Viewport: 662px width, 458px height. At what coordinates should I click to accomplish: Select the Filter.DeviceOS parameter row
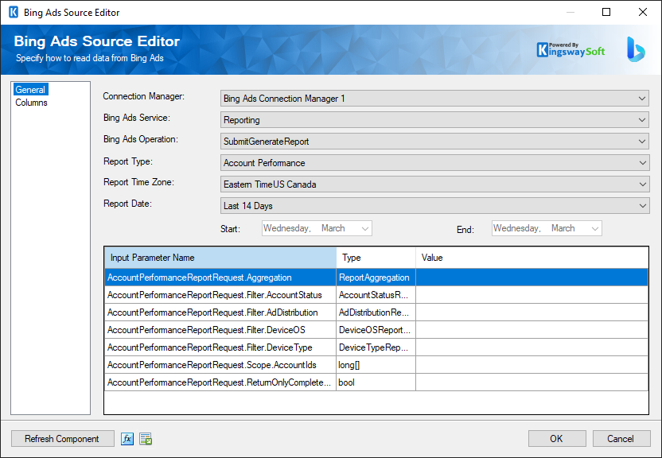[x=376, y=330]
